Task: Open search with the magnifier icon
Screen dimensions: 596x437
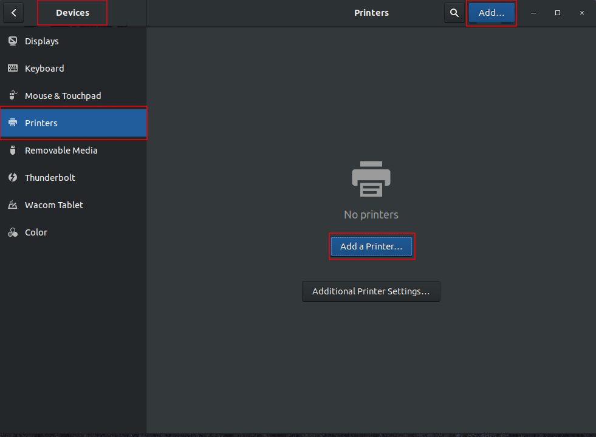Action: [x=454, y=13]
